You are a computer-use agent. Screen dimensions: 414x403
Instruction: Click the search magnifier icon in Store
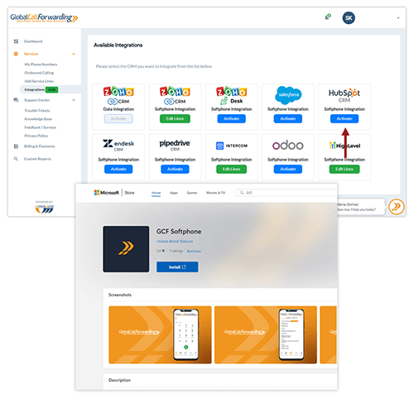[242, 193]
